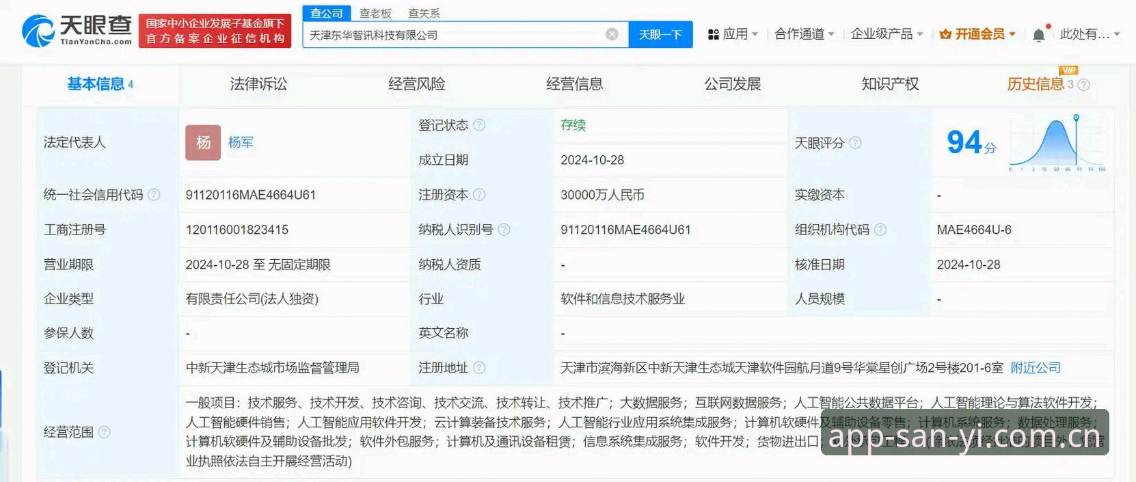Click the 有限责任公司(法人独资) company type
This screenshot has width=1136, height=482.
252,299
